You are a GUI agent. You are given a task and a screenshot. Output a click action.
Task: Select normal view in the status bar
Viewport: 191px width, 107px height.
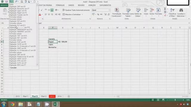153,100
